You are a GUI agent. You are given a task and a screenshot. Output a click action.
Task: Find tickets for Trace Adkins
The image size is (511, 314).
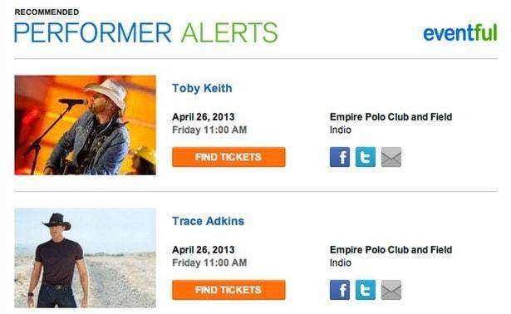[228, 290]
